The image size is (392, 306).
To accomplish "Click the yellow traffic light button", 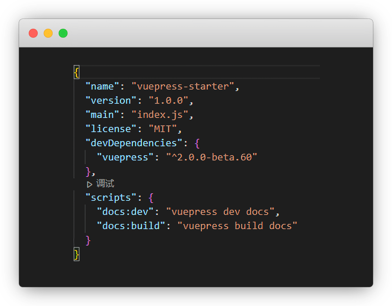I will (x=48, y=33).
